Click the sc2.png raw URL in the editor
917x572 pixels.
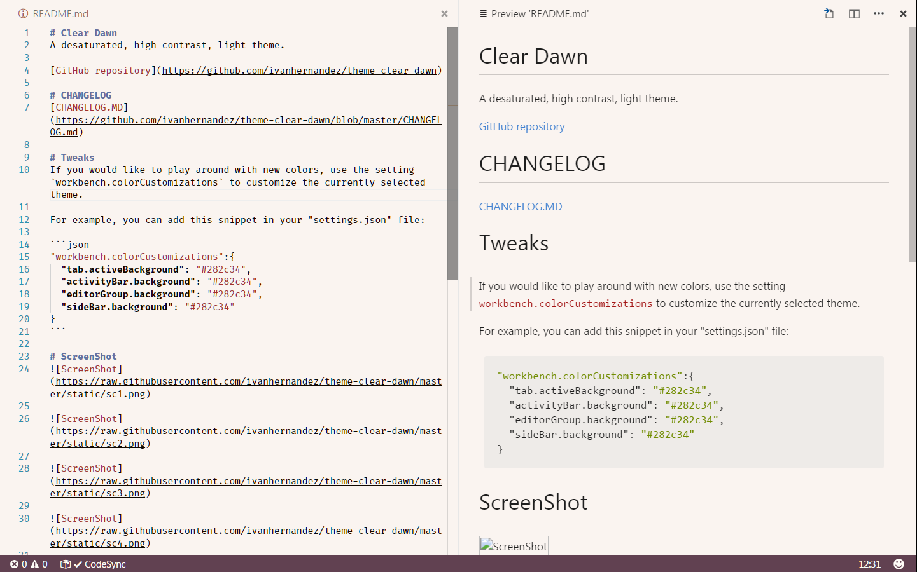[x=246, y=437]
